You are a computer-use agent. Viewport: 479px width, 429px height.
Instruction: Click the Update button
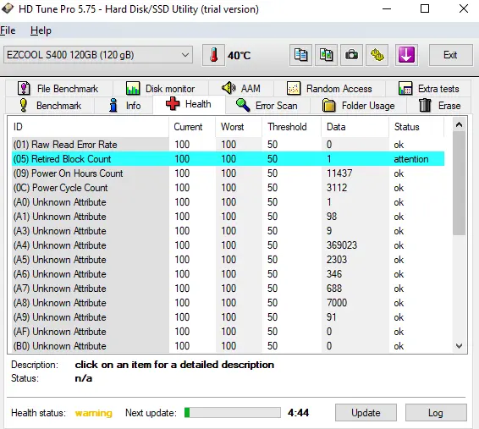[366, 413]
